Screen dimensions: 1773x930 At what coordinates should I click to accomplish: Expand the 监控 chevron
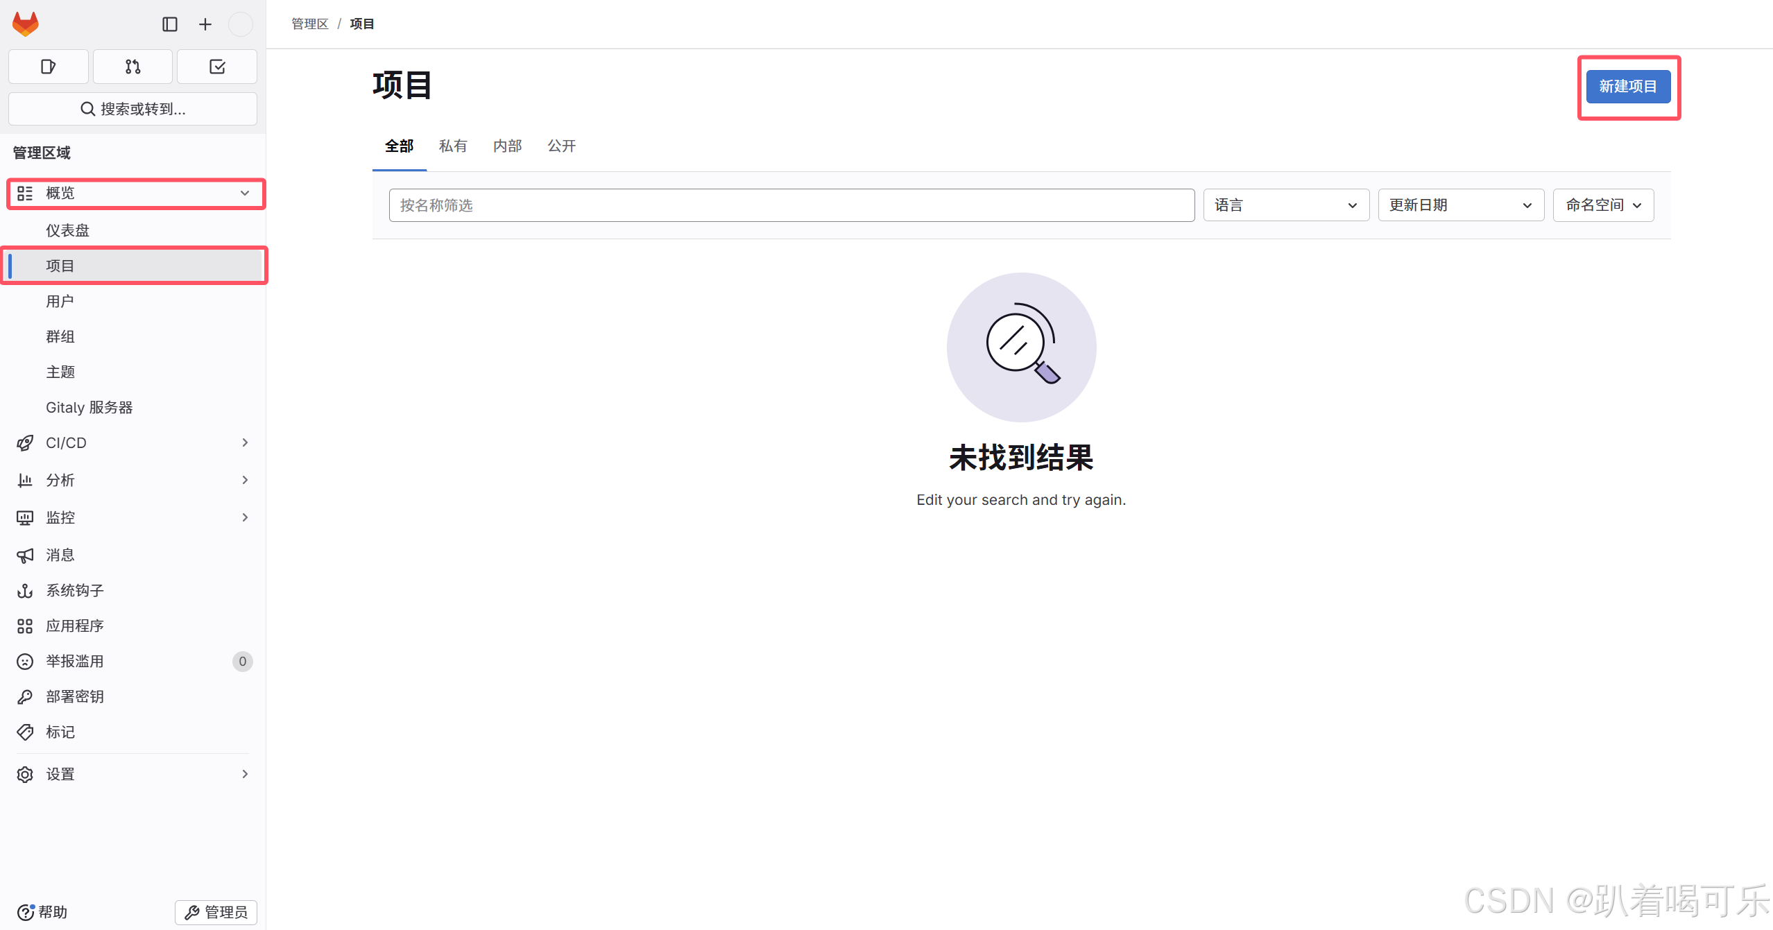pyautogui.click(x=245, y=517)
